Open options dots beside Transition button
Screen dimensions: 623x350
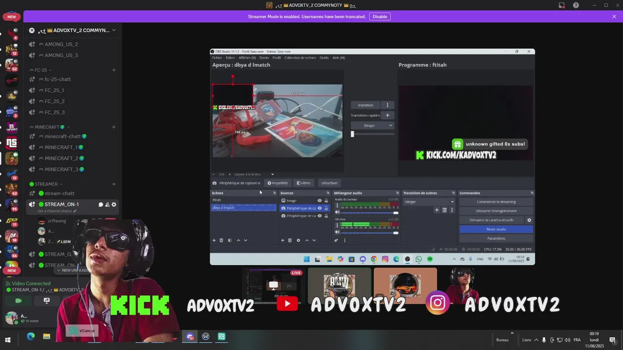pos(387,105)
